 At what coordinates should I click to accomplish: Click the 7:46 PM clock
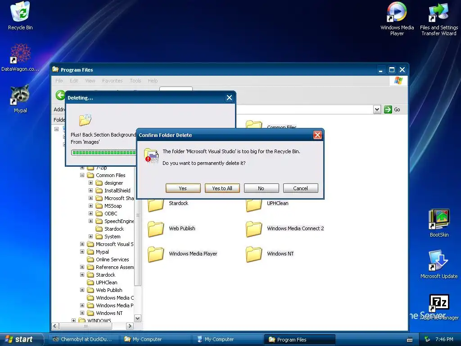[x=444, y=339]
